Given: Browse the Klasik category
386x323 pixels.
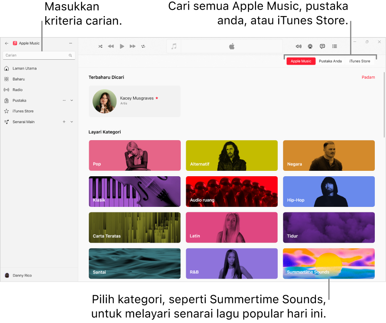Looking at the screenshot, I should click(x=135, y=192).
